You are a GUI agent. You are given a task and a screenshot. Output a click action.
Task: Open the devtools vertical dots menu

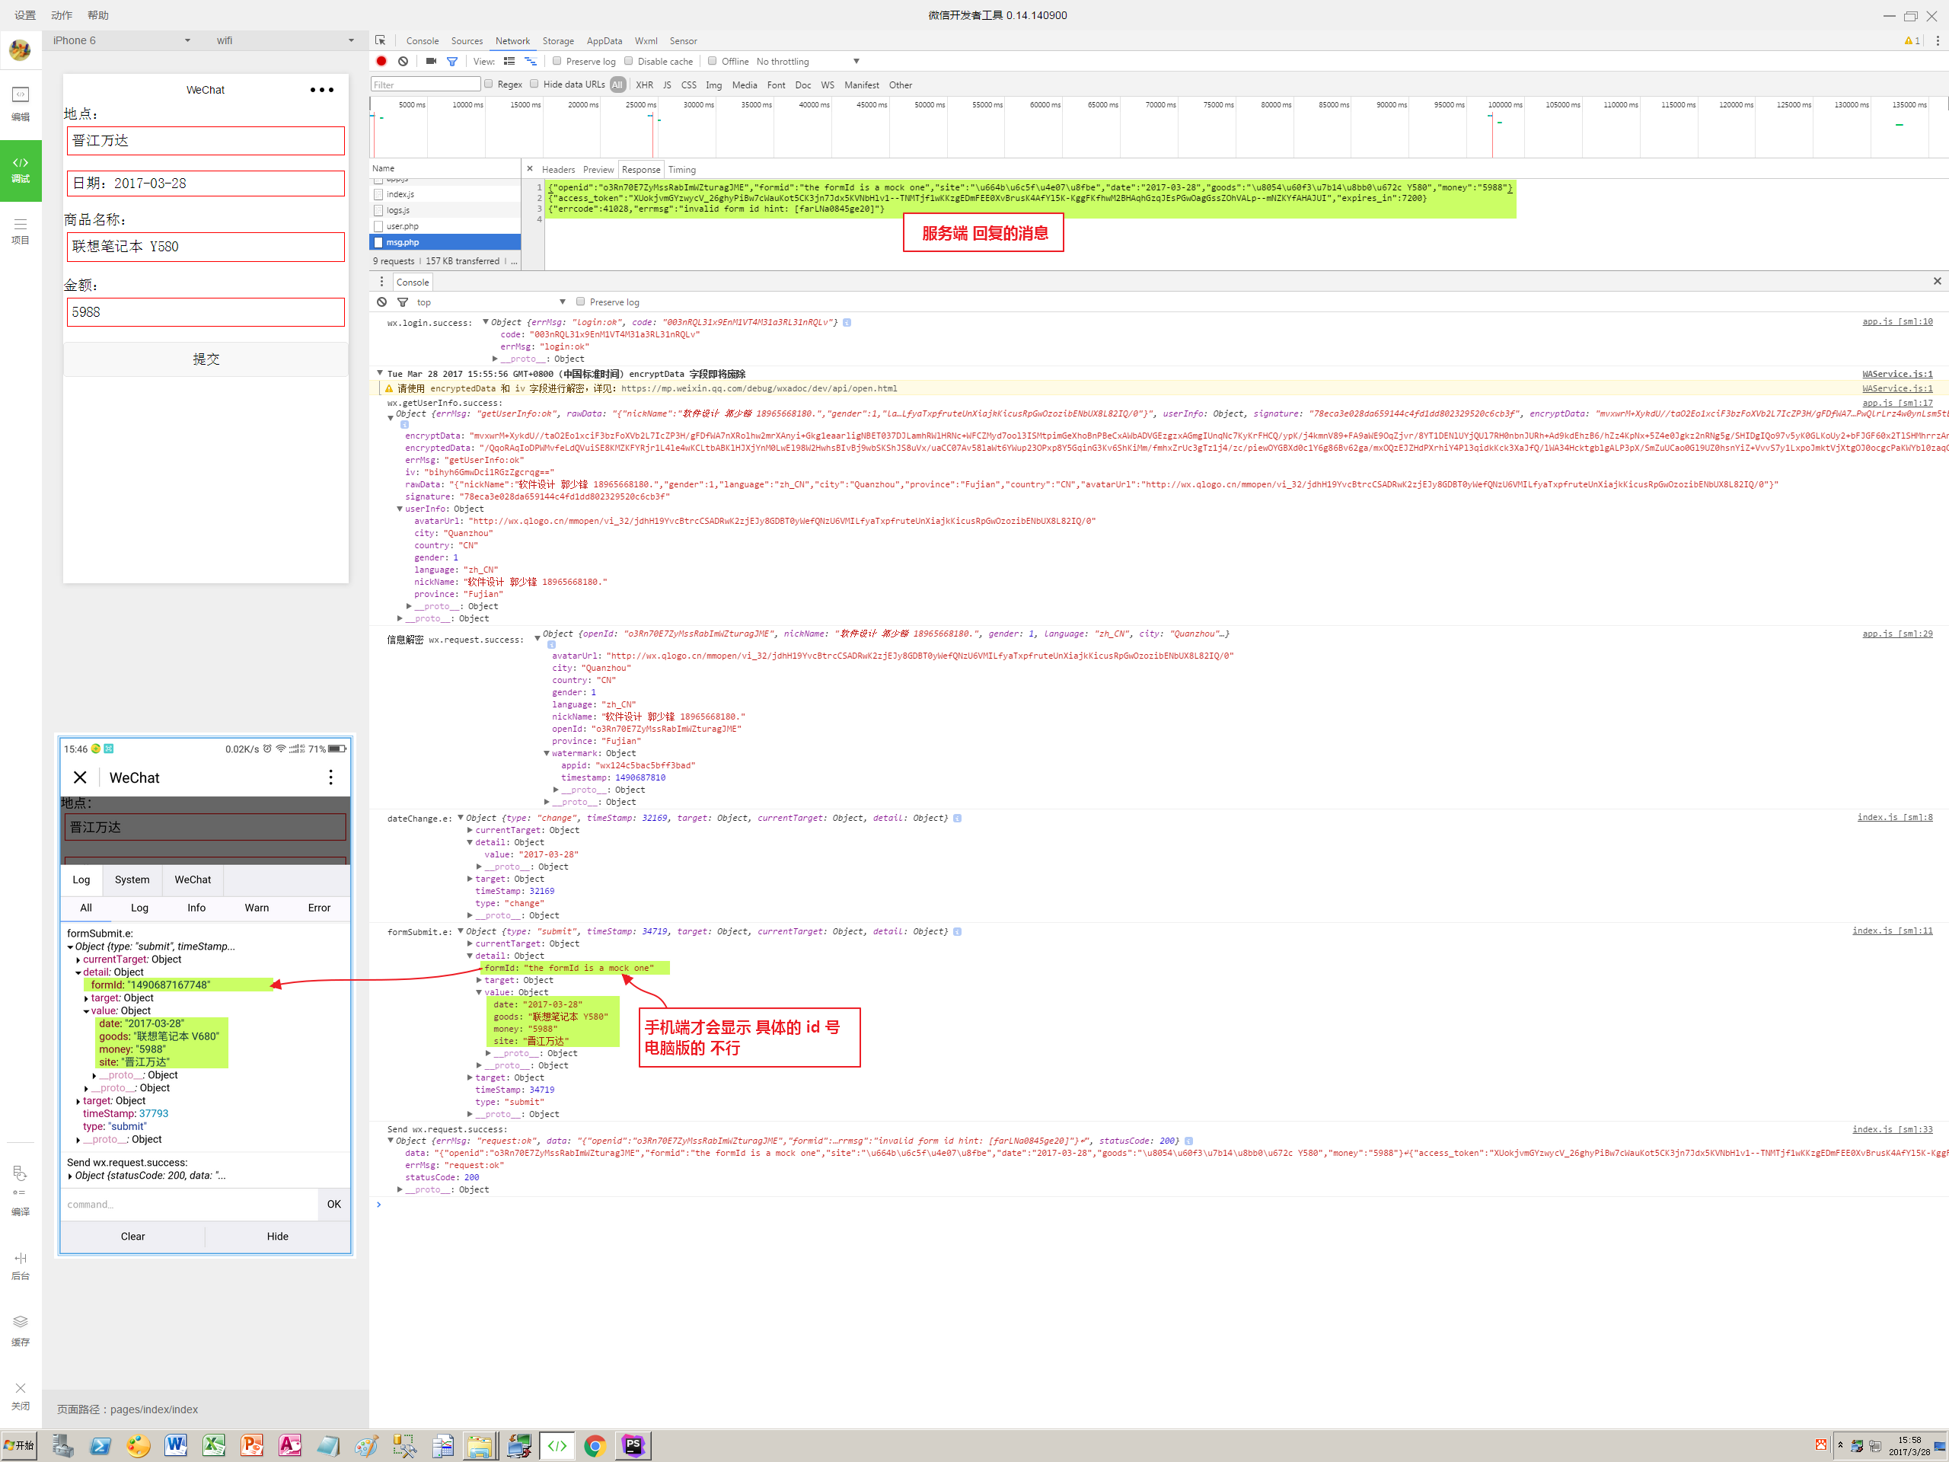click(x=1937, y=40)
